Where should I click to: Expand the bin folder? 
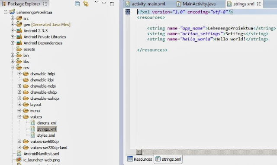(x=12, y=55)
